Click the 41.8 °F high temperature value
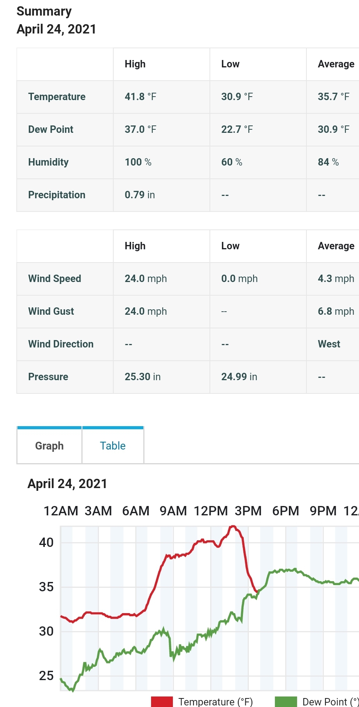Viewport: 359px width, 707px height. tap(141, 97)
